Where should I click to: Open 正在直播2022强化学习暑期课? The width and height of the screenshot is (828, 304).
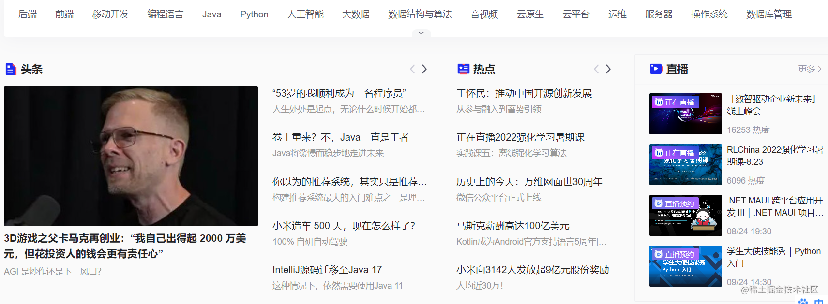click(x=520, y=137)
